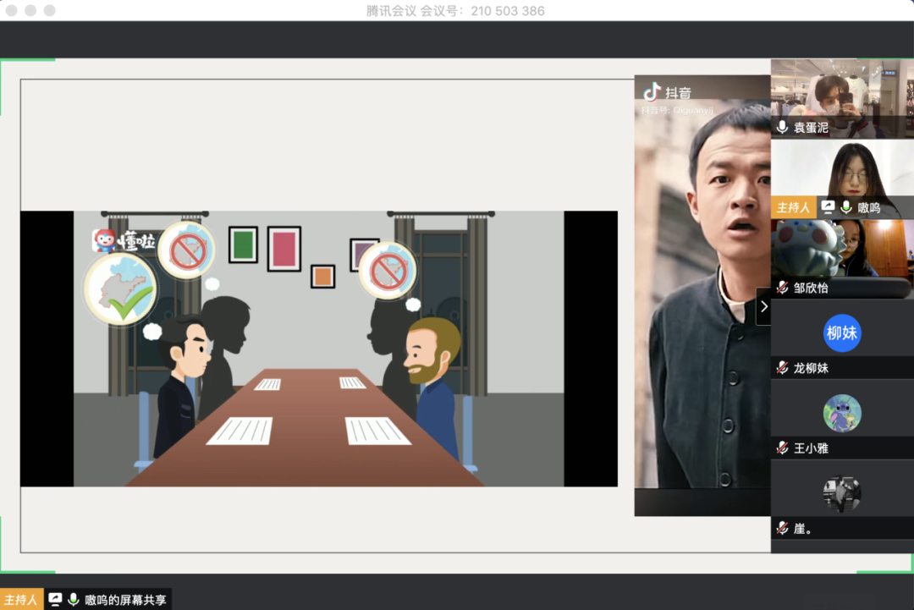This screenshot has width=914, height=610.
Task: Select 邹欣怡's video thumbnail
Action: point(841,250)
